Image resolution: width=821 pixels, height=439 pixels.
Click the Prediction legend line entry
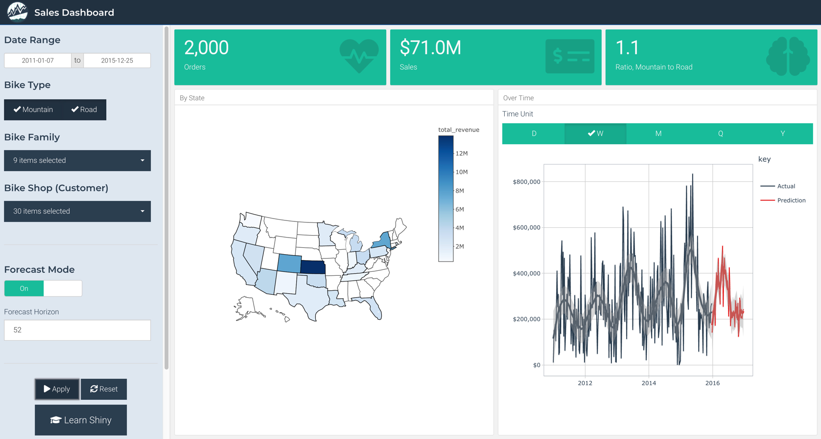(783, 200)
